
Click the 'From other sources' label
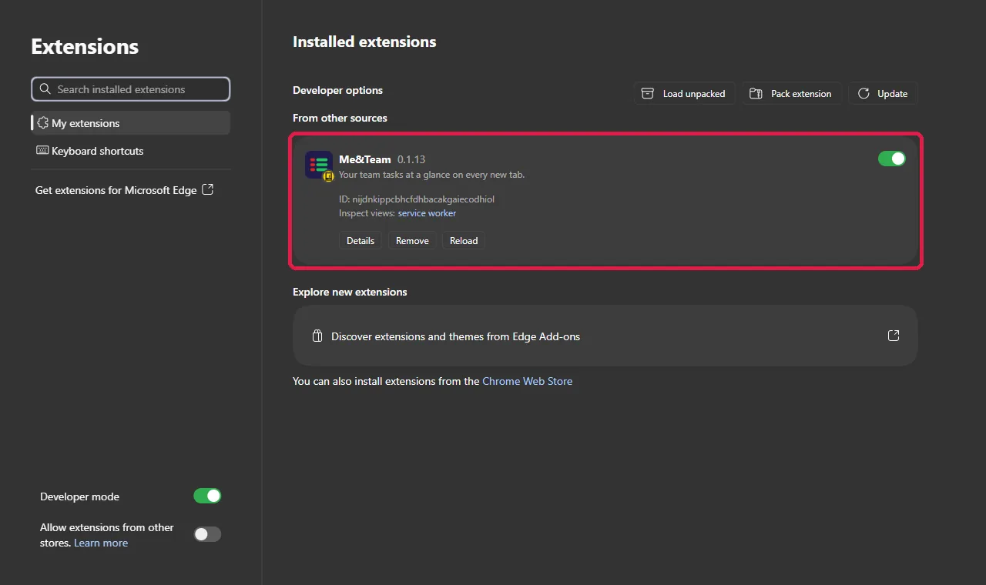(x=340, y=118)
